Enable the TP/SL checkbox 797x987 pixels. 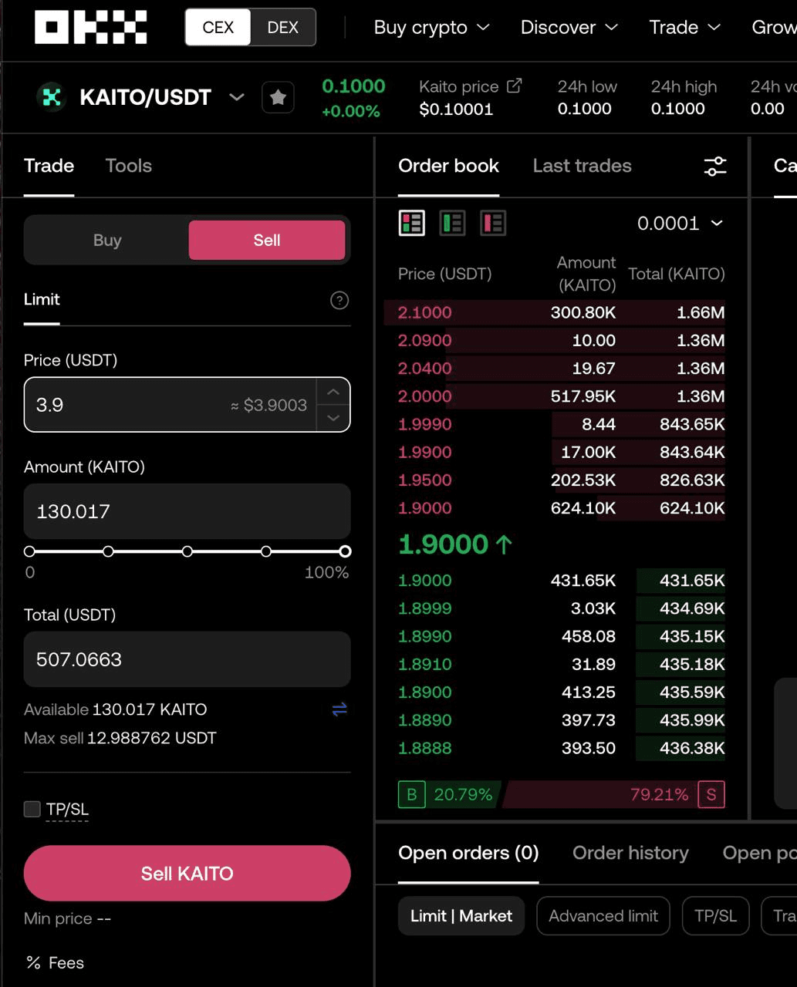tap(32, 809)
